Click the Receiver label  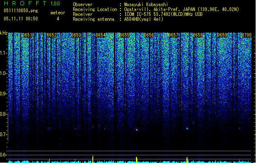point(83,14)
